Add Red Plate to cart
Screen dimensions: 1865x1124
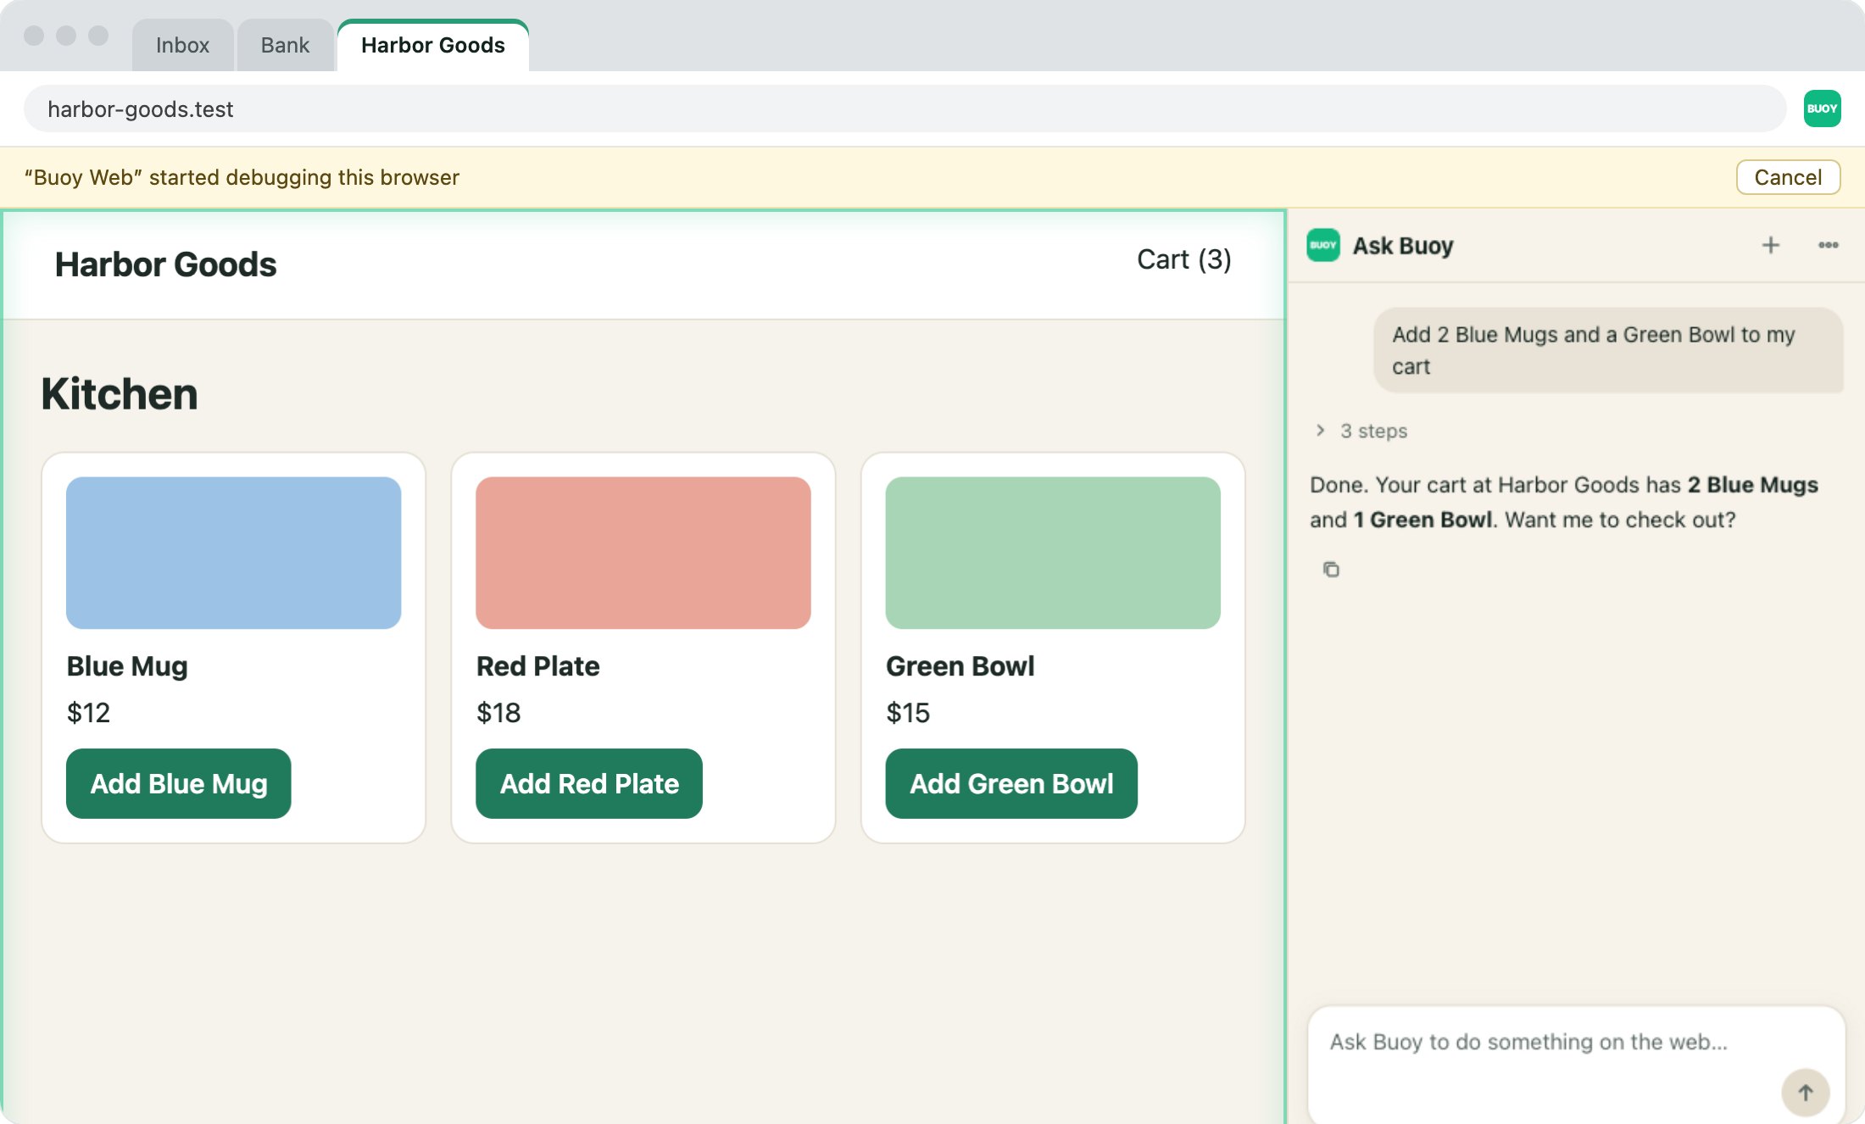click(x=589, y=783)
